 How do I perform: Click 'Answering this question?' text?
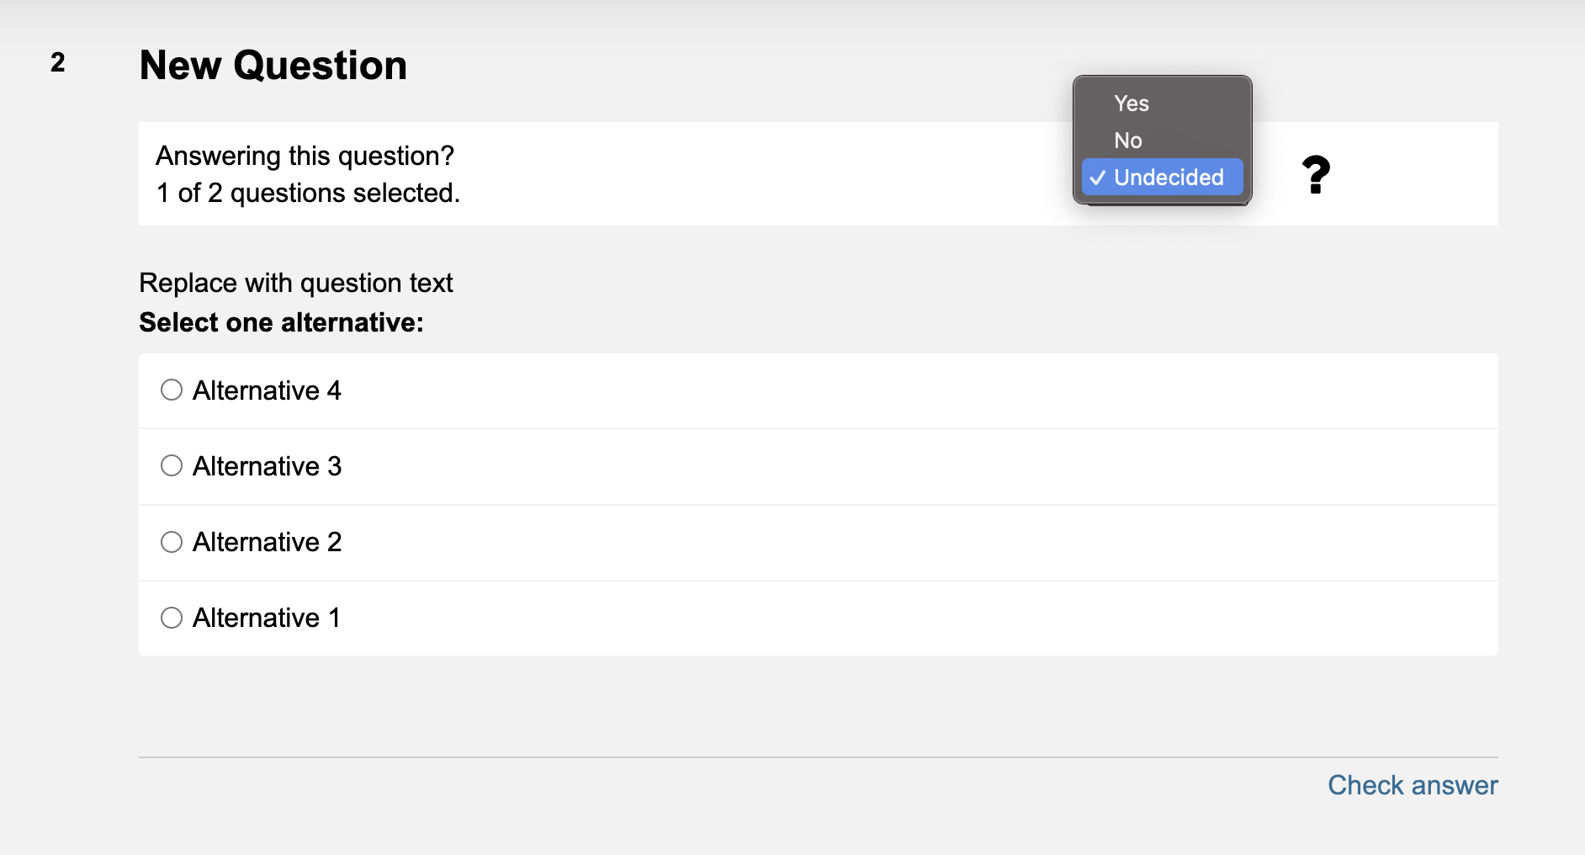click(x=305, y=156)
